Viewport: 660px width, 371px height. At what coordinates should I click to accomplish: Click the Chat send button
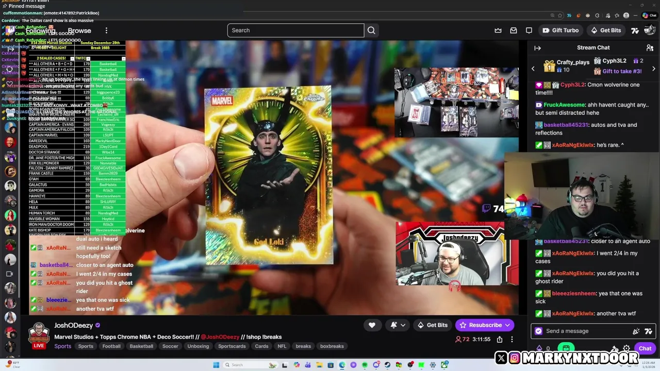(645, 349)
